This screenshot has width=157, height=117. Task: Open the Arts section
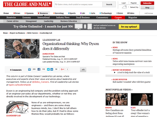click(92, 13)
